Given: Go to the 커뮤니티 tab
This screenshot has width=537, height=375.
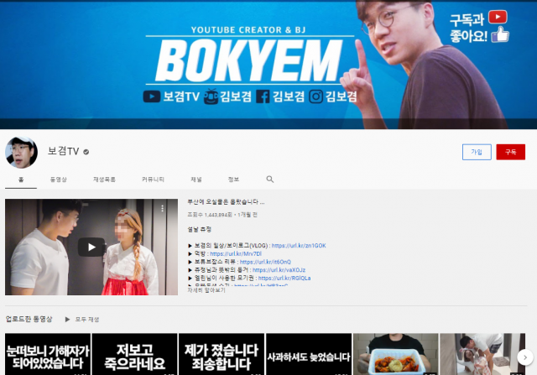Looking at the screenshot, I should pos(153,180).
